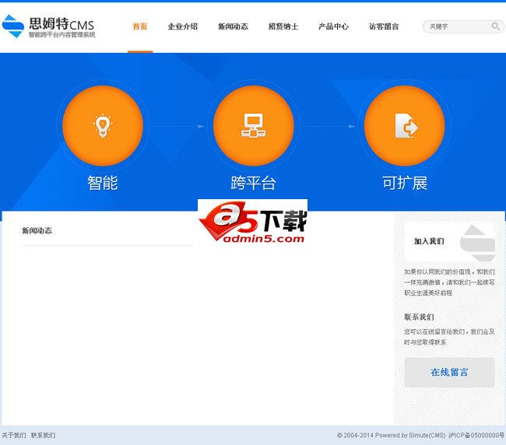This screenshot has height=445, width=506.
Task: Select the 跨平台 banner label
Action: tap(253, 183)
